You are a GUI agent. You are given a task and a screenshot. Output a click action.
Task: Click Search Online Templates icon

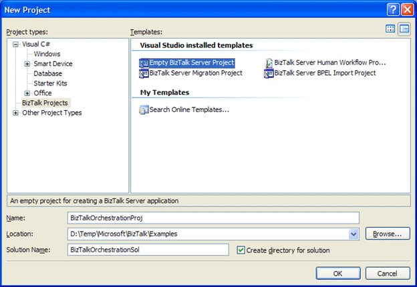144,109
